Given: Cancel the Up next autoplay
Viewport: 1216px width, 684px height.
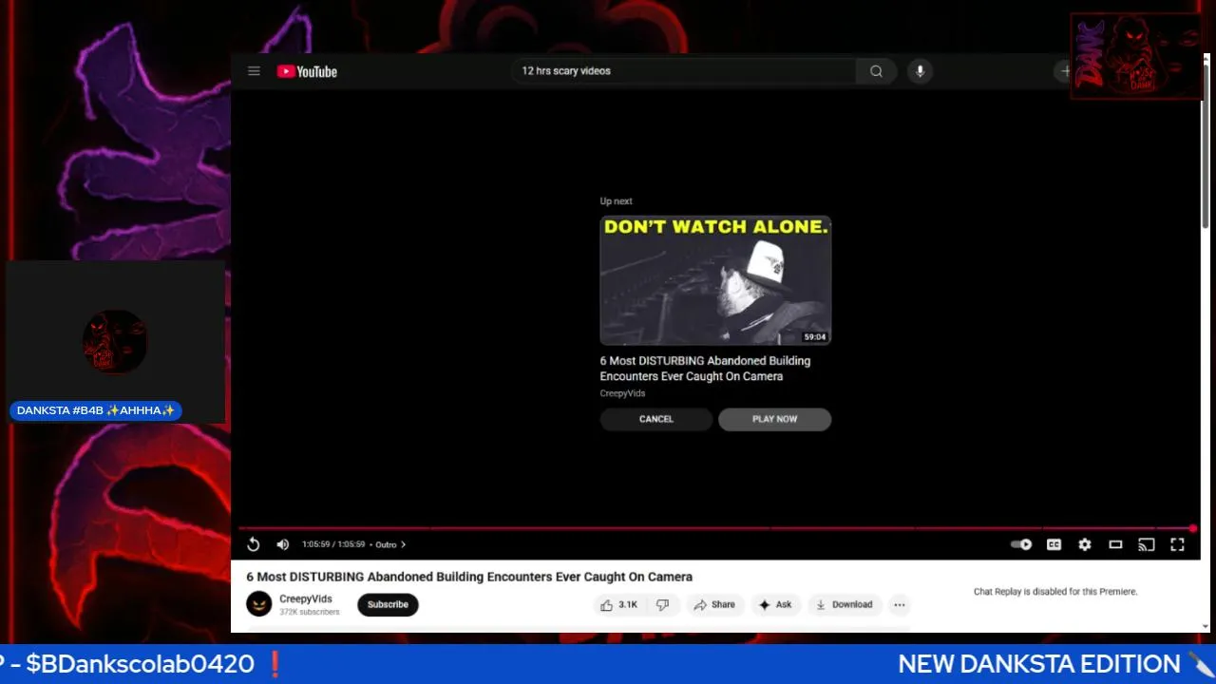Looking at the screenshot, I should pos(655,419).
